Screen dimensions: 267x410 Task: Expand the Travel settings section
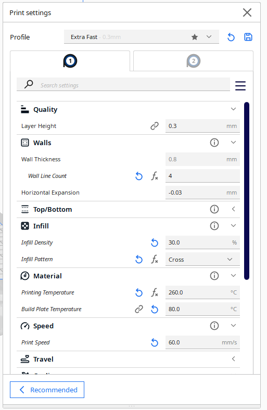pos(128,359)
